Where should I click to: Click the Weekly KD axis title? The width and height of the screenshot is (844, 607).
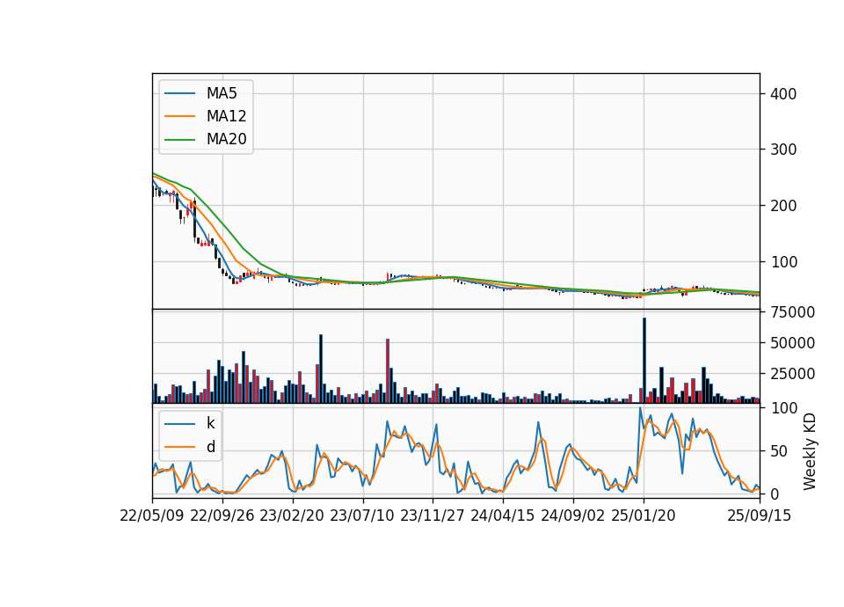pos(810,451)
